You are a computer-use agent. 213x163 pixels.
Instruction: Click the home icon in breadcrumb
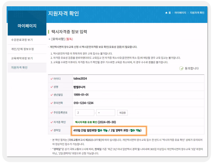click(166, 13)
